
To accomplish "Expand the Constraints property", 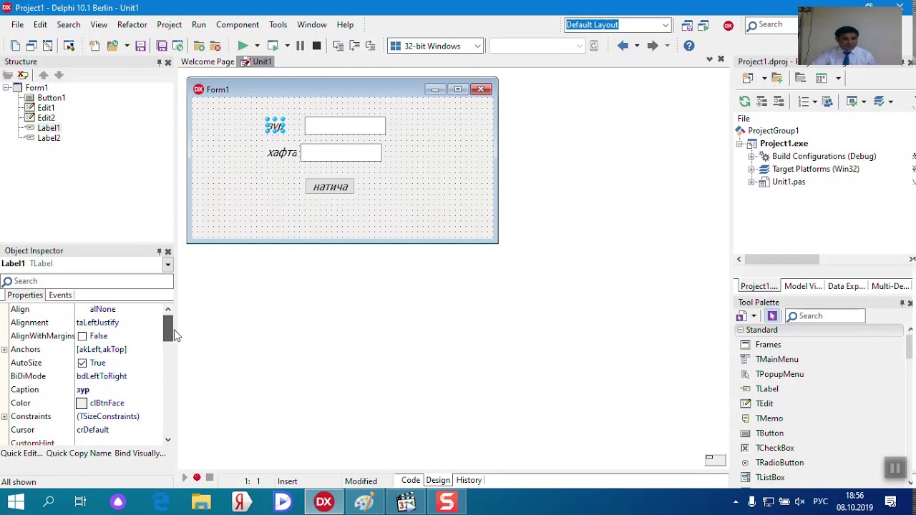I will (x=4, y=416).
